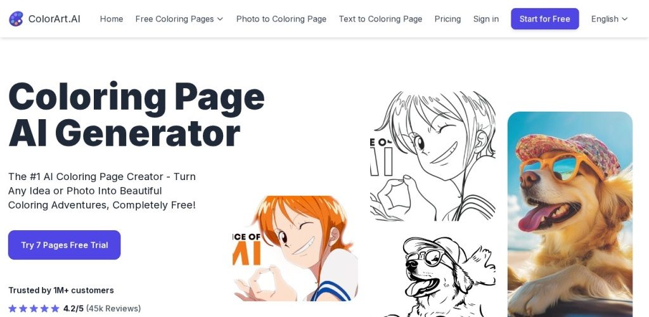Click the first review star icon
Image resolution: width=649 pixels, height=317 pixels.
click(13, 308)
